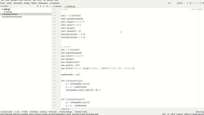Expand External Libraries tree node
This screenshot has width=204, height=115.
[x=1, y=14]
